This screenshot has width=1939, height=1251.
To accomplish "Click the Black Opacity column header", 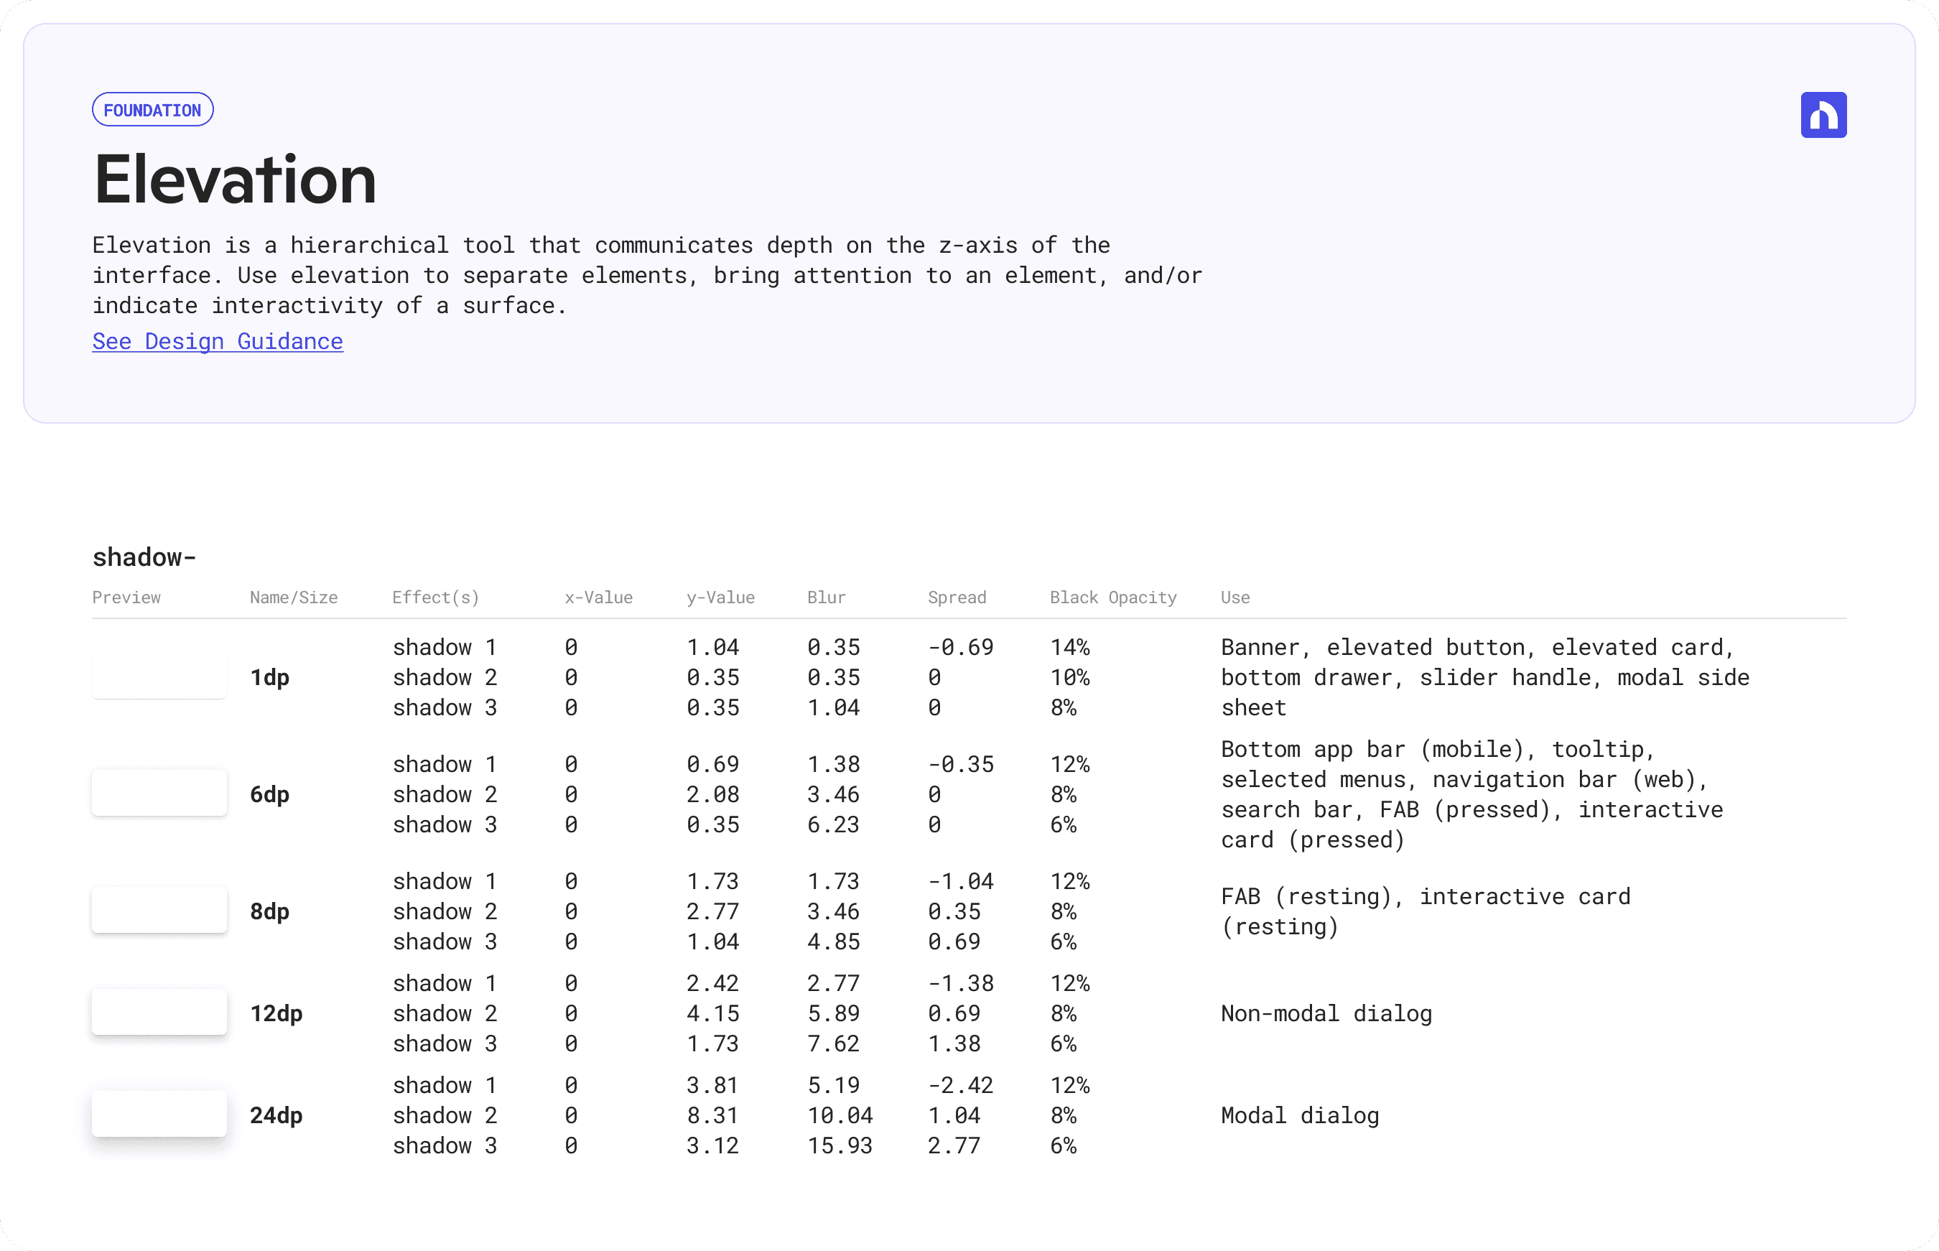I will click(1112, 598).
